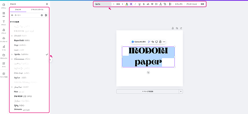Expand the Chermonman font family
The image size is (248, 114).
tap(12, 59)
